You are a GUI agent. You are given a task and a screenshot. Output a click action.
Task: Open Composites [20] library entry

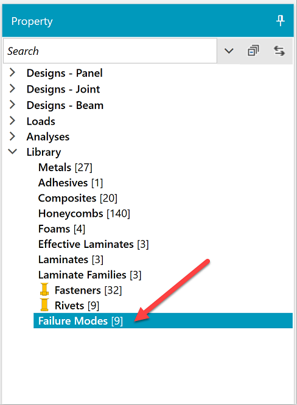pyautogui.click(x=78, y=198)
